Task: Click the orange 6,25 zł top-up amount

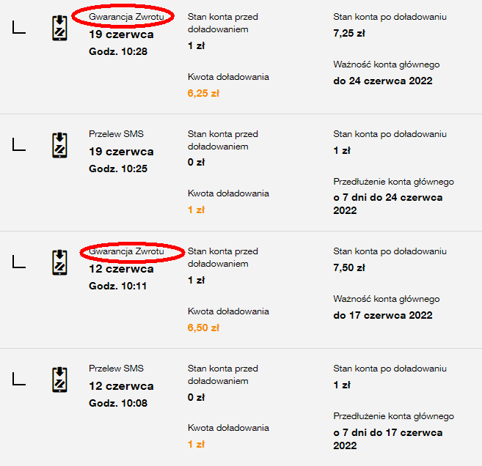Action: (x=203, y=93)
